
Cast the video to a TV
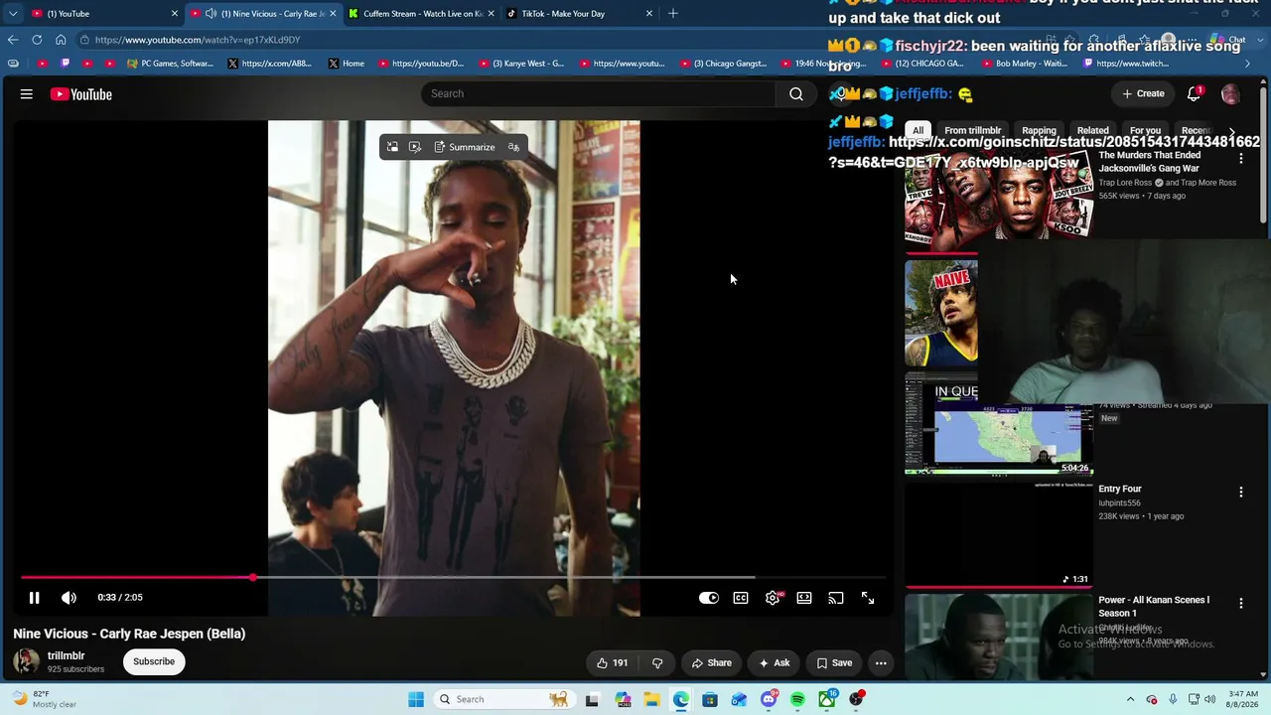pyautogui.click(x=836, y=598)
